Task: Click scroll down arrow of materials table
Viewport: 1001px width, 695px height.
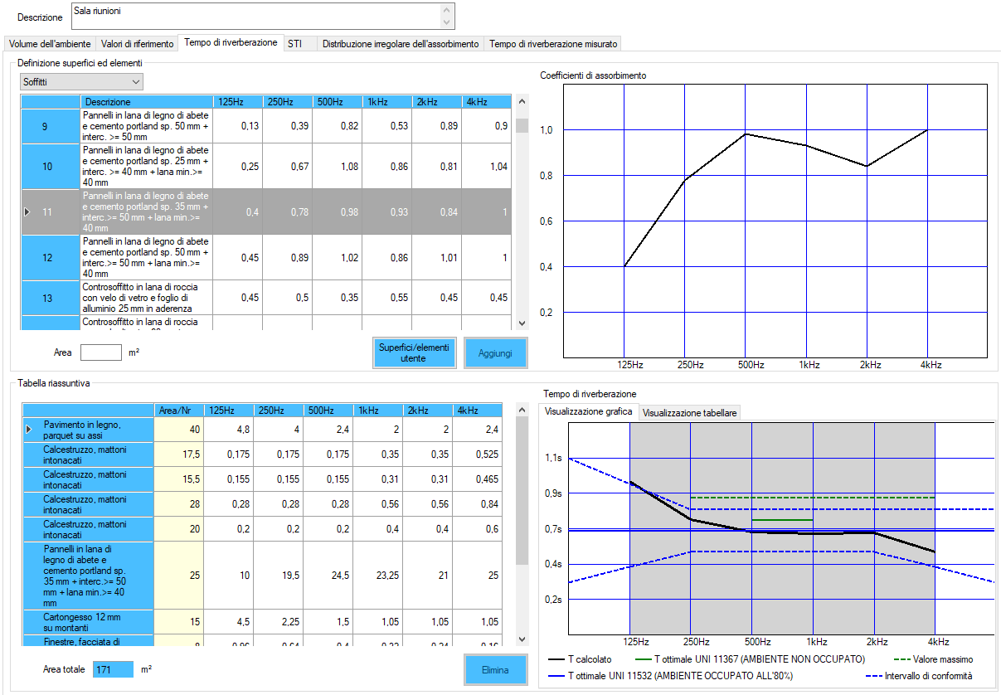Action: (522, 323)
